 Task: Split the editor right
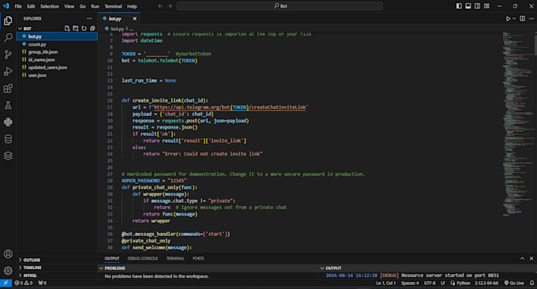522,18
